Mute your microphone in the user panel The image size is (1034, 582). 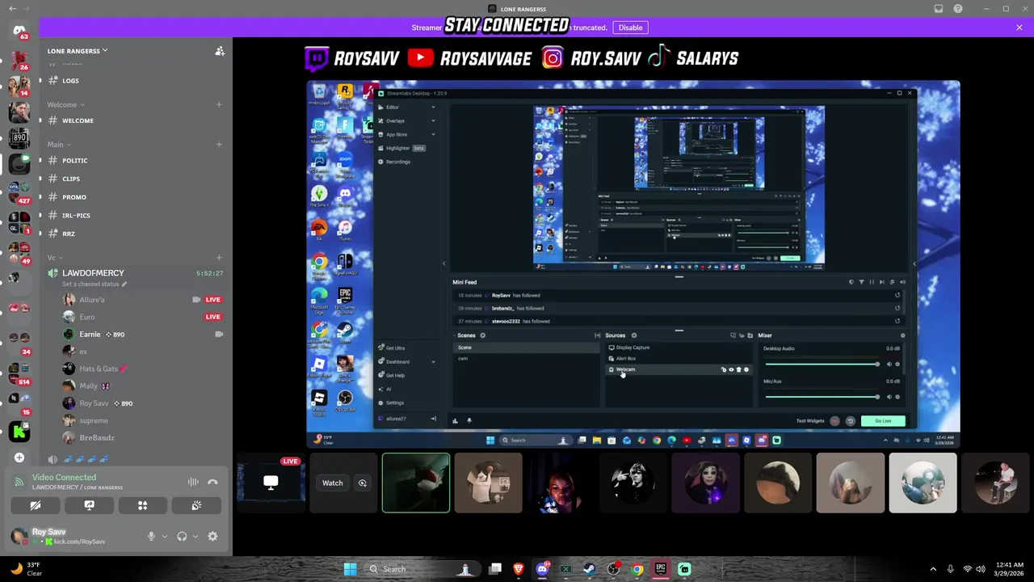point(150,537)
